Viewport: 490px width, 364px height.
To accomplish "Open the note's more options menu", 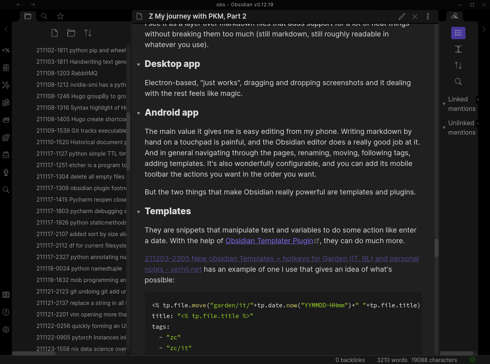I will [x=428, y=16].
